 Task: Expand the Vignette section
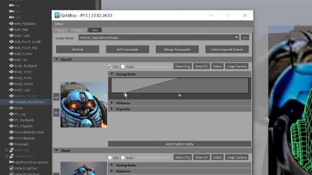point(112,109)
